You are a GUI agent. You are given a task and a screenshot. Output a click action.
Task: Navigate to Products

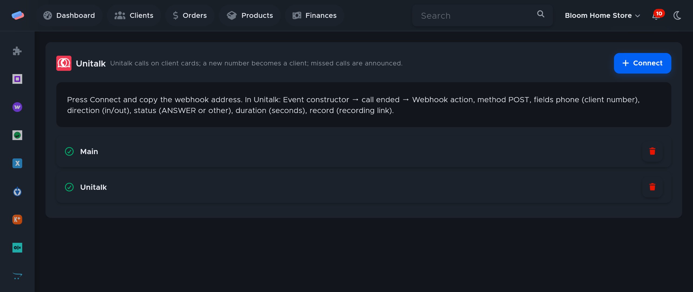click(x=250, y=15)
